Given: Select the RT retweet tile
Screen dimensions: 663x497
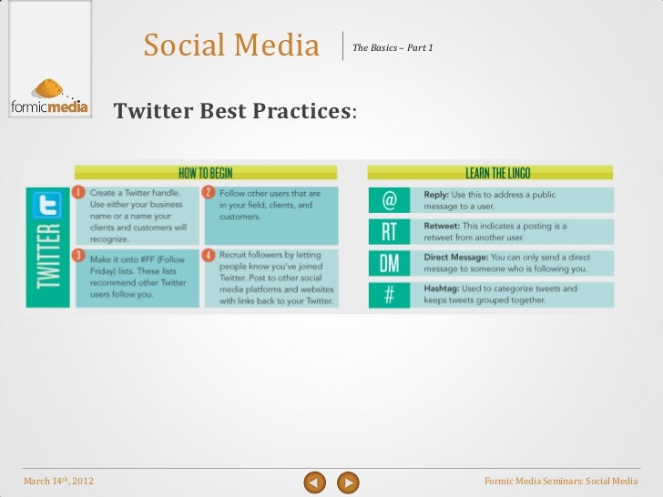Looking at the screenshot, I should point(389,231).
